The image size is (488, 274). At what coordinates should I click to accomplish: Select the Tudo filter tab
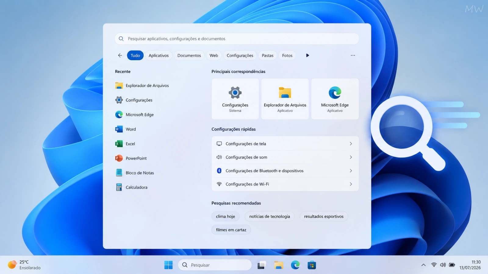pyautogui.click(x=135, y=55)
